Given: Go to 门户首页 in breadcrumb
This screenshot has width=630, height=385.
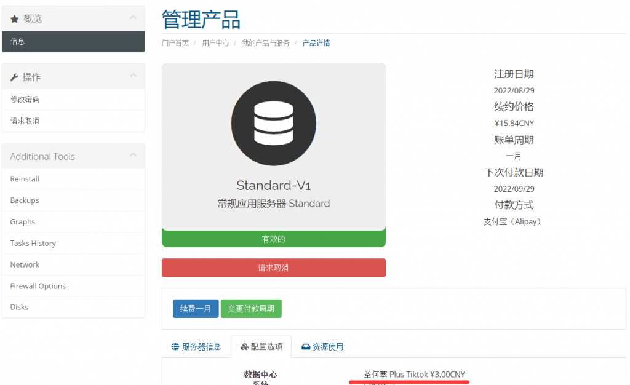Looking at the screenshot, I should (x=175, y=43).
